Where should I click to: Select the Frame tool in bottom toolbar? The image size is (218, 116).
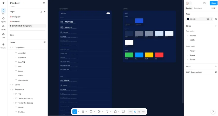pos(83,112)
